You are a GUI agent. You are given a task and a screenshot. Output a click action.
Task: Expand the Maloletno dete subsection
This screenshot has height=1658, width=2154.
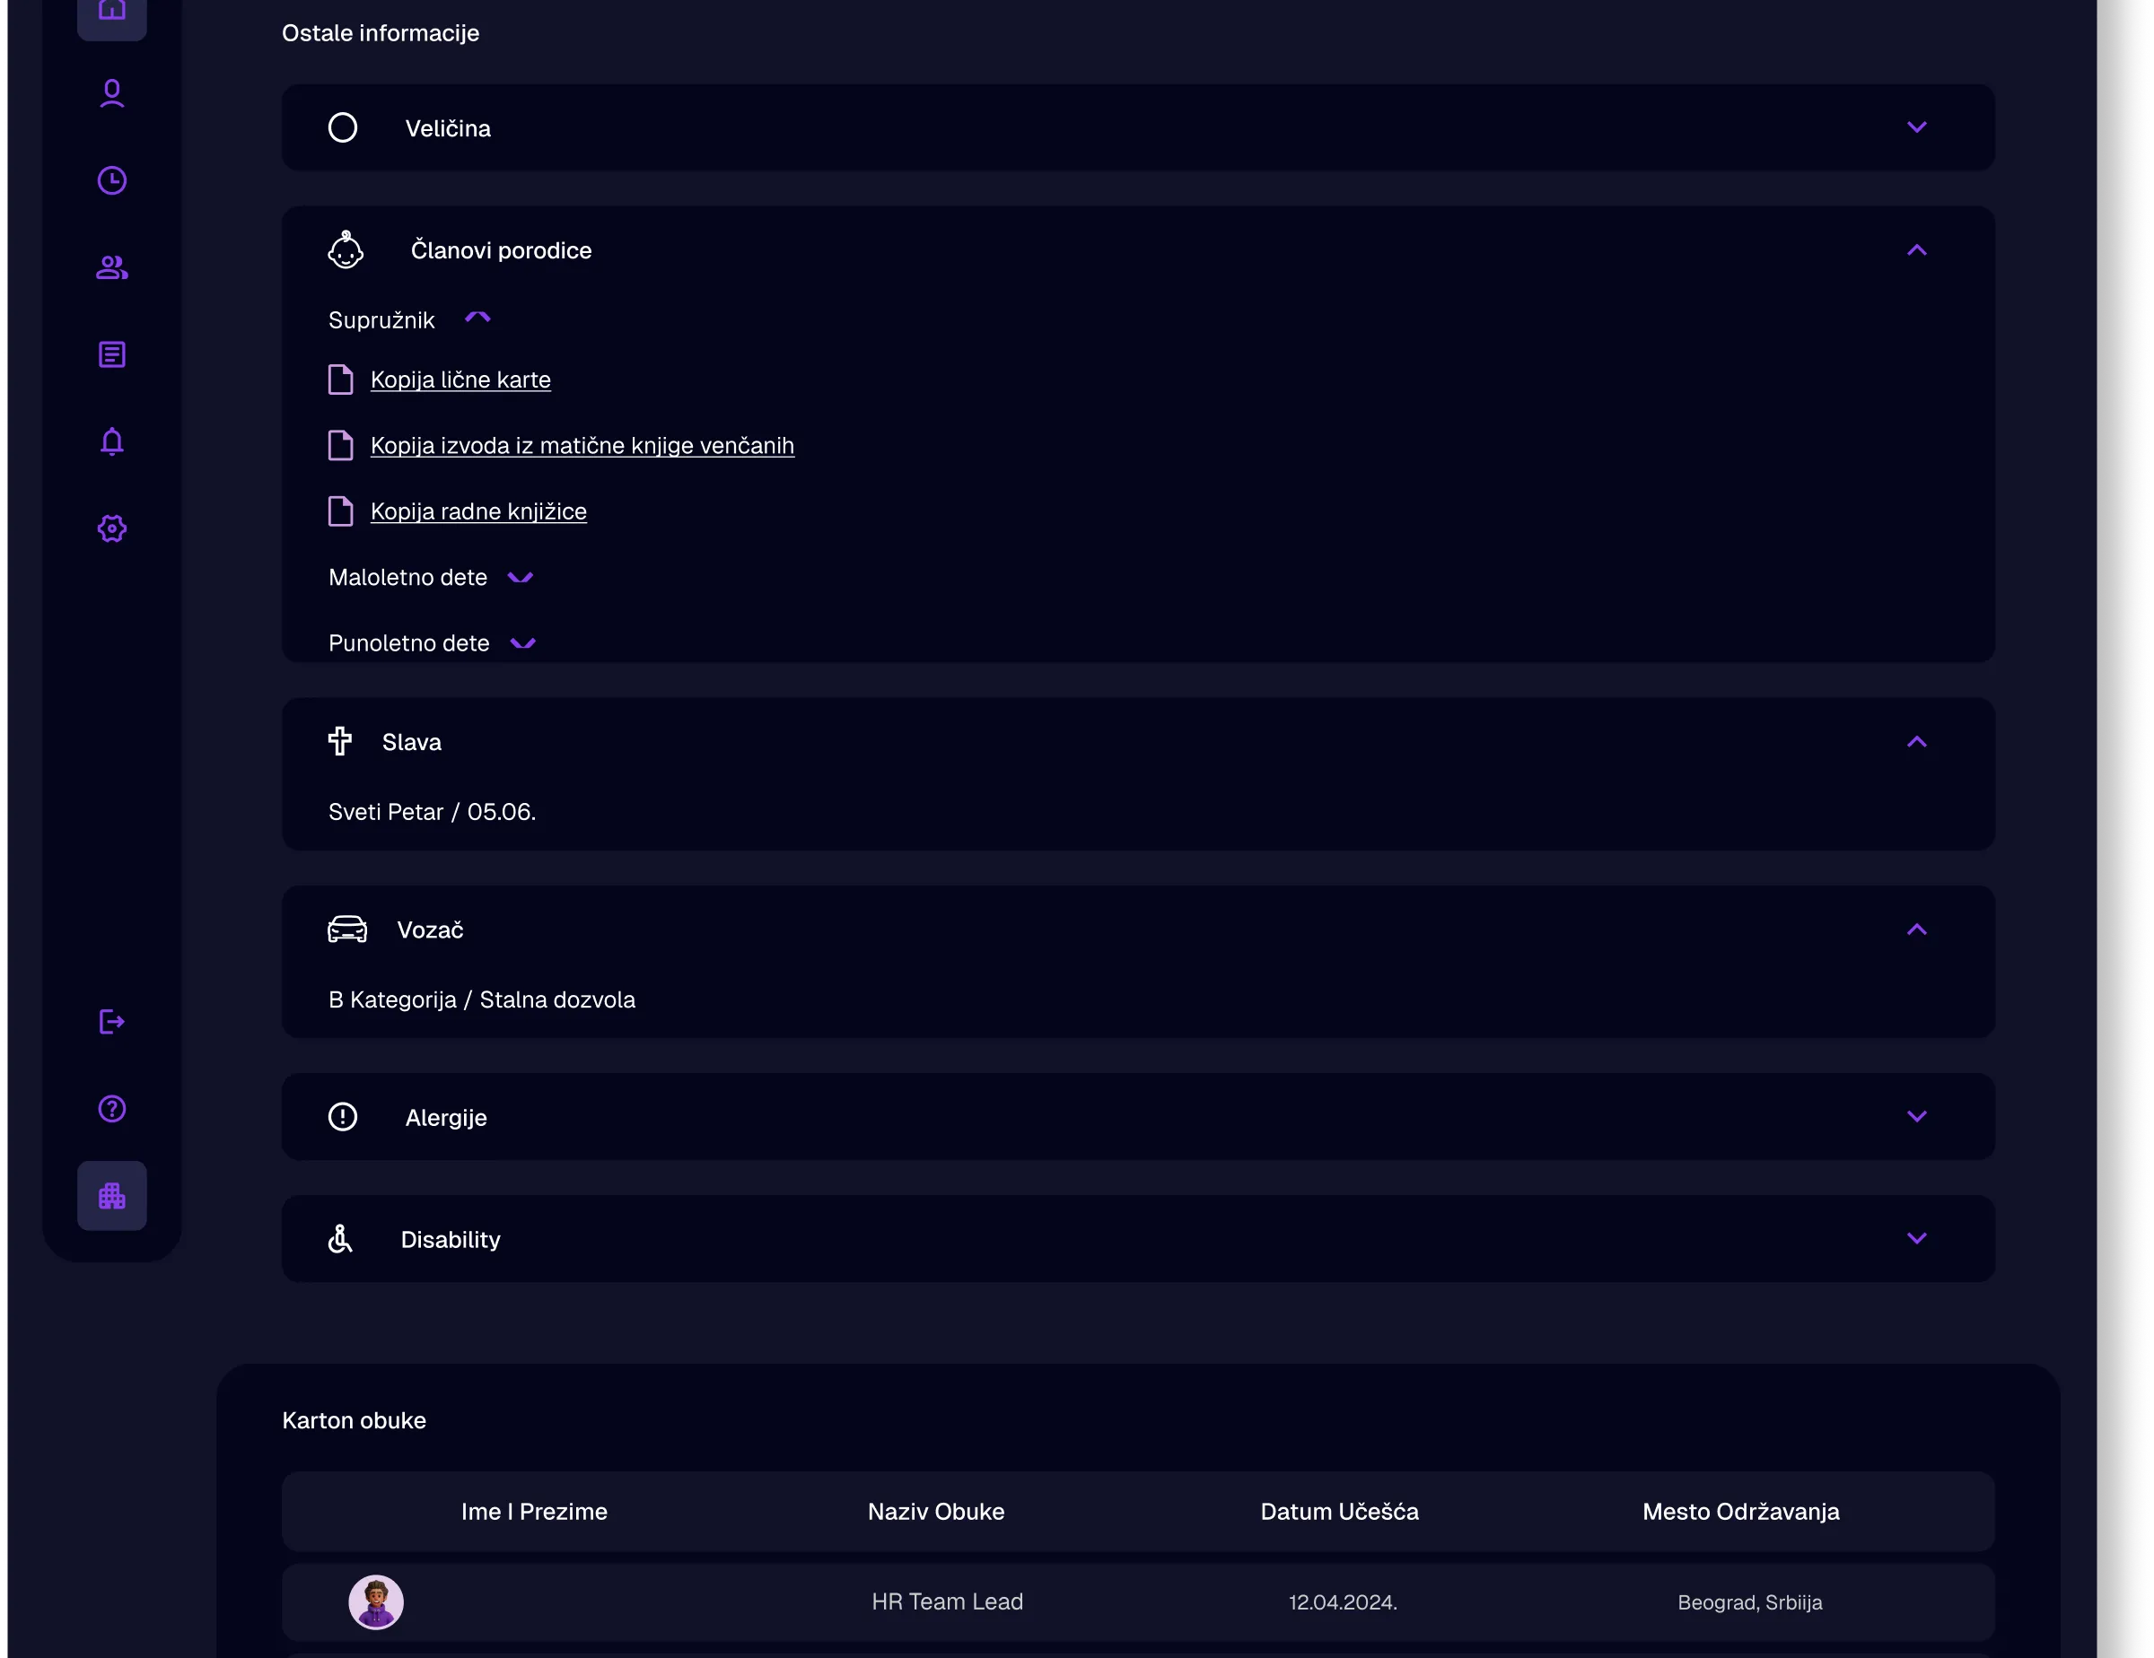(520, 578)
